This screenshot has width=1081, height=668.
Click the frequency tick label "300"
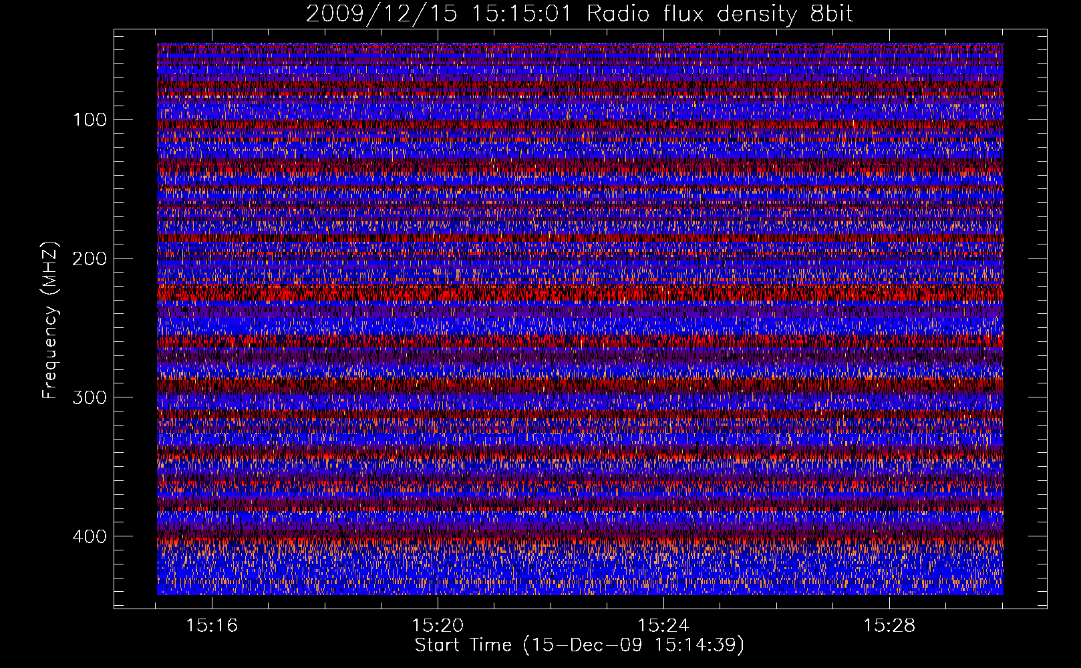[x=90, y=398]
